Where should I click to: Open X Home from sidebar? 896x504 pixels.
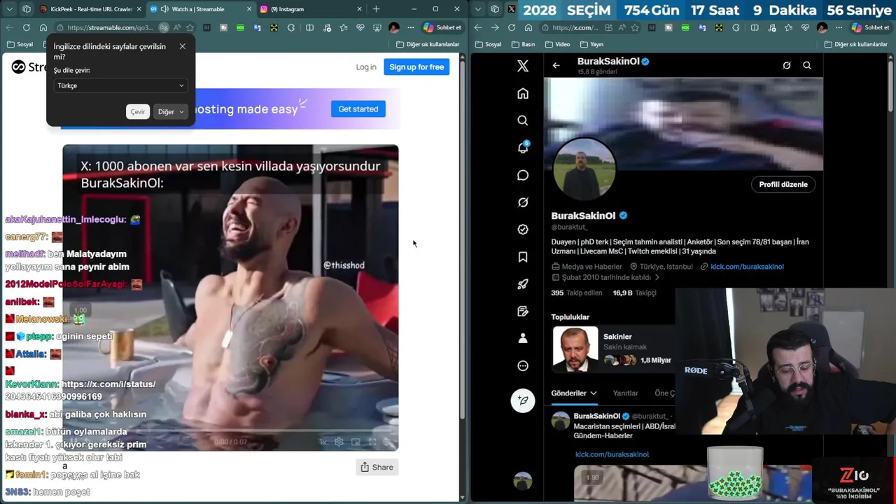(x=523, y=94)
